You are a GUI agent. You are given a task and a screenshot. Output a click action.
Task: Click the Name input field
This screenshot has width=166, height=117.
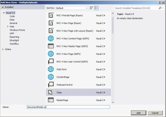tap(68, 107)
